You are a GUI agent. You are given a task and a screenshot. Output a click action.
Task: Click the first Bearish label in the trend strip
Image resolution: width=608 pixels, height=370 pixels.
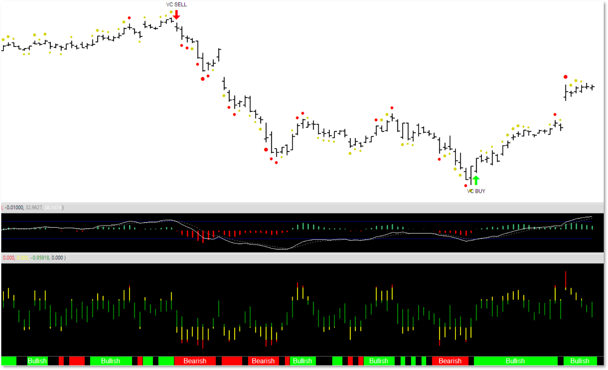pyautogui.click(x=195, y=361)
